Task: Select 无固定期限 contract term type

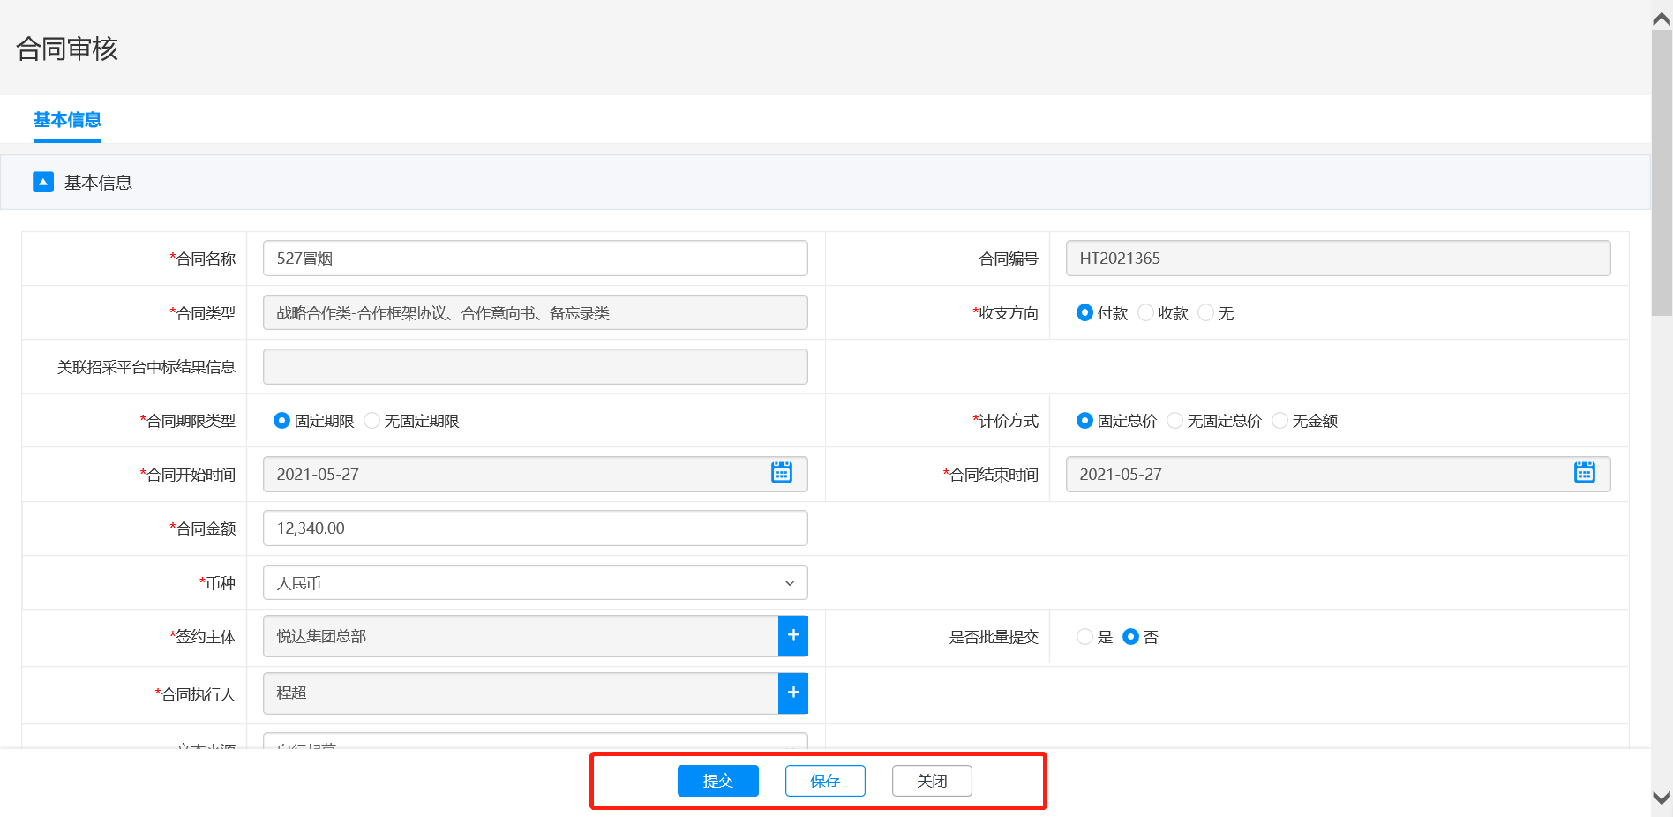Action: (x=372, y=421)
